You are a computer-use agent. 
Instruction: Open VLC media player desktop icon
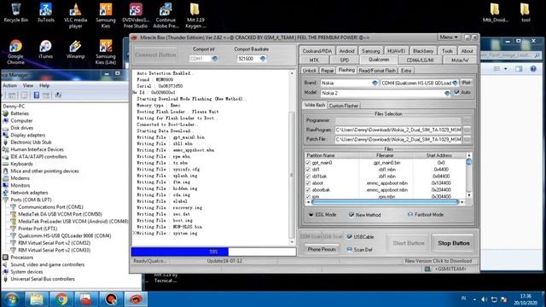click(75, 15)
